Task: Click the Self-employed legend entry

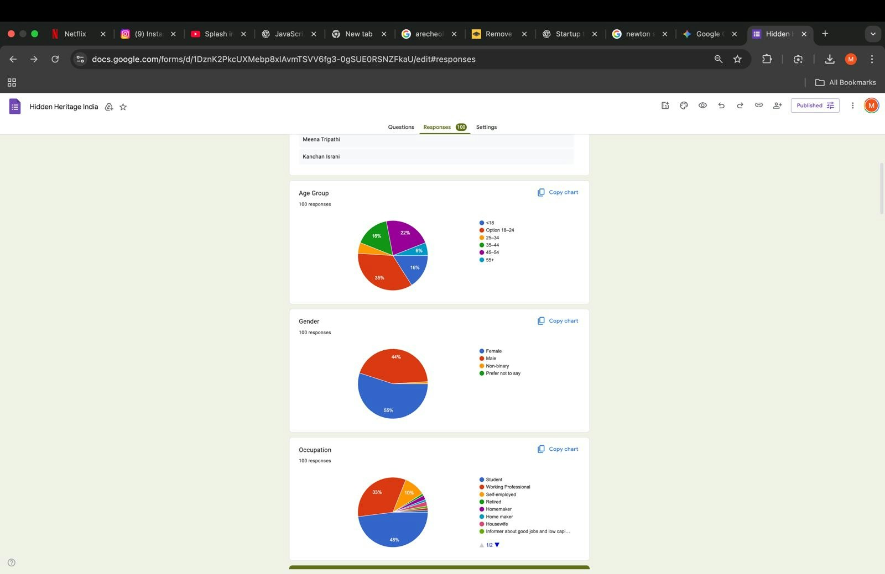Action: coord(498,494)
